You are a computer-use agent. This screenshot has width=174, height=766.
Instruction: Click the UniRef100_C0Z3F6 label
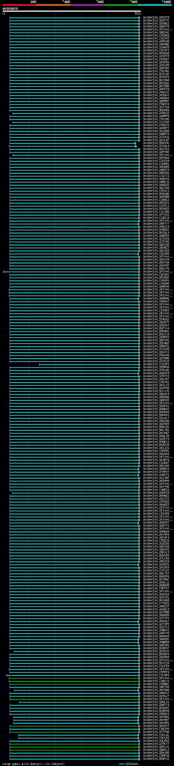point(156,364)
